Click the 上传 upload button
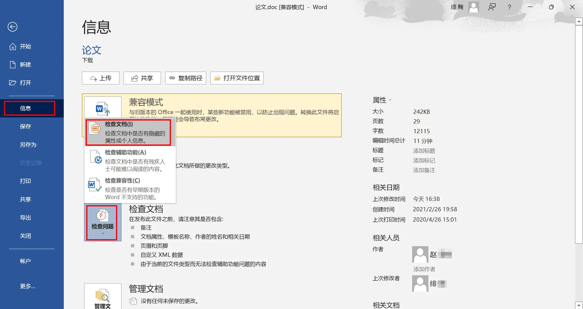 click(101, 78)
